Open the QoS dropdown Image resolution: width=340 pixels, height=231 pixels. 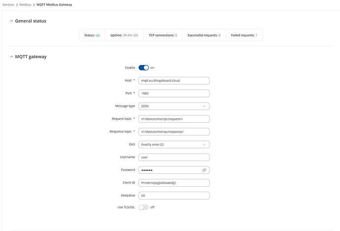(174, 144)
